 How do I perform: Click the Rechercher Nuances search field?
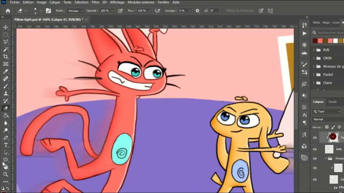[x=330, y=33]
